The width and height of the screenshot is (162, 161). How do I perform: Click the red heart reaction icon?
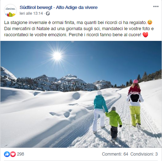tap(13, 154)
